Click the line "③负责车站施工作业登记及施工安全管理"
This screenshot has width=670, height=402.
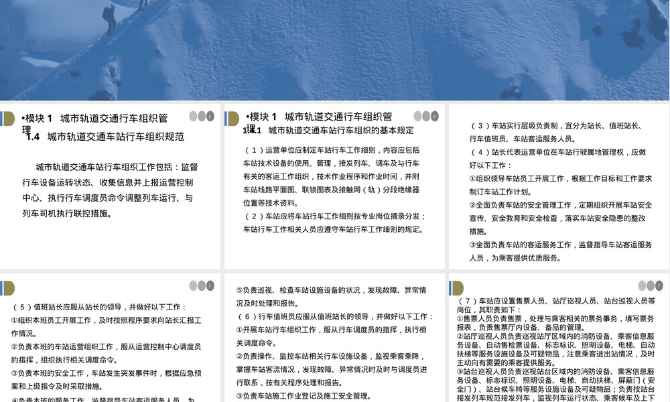point(304,396)
